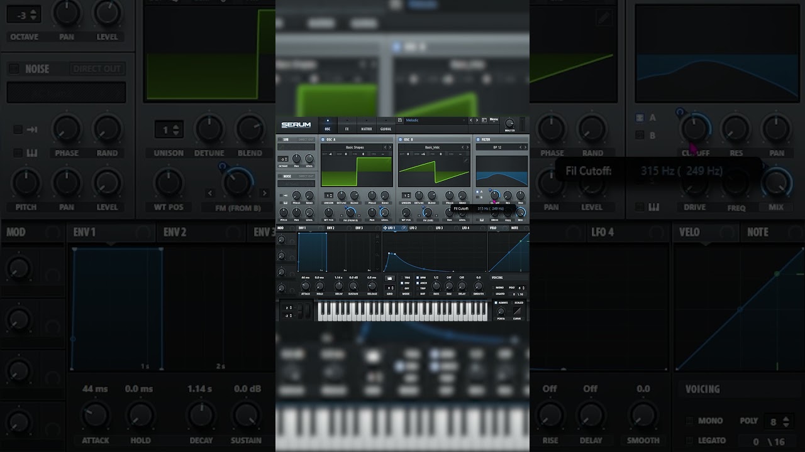
Task: Click the POLY voices stepper
Action: pos(521,288)
